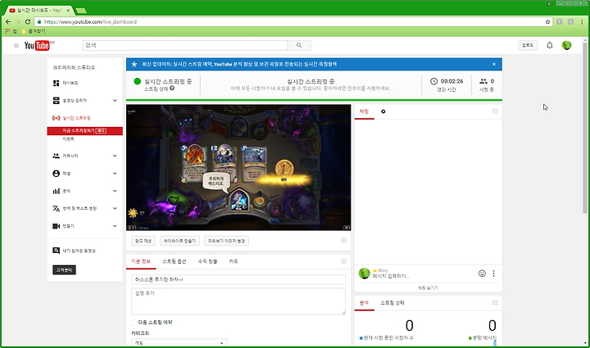
Task: Click the 설명 추가 description box
Action: point(238,301)
